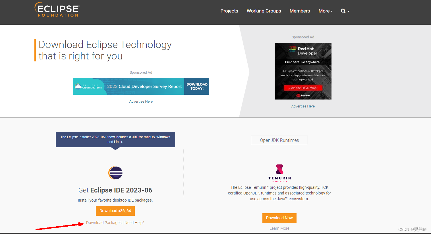Expand the More dropdown menu

[325, 11]
